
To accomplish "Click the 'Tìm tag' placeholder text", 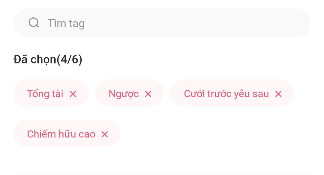I will tap(66, 23).
